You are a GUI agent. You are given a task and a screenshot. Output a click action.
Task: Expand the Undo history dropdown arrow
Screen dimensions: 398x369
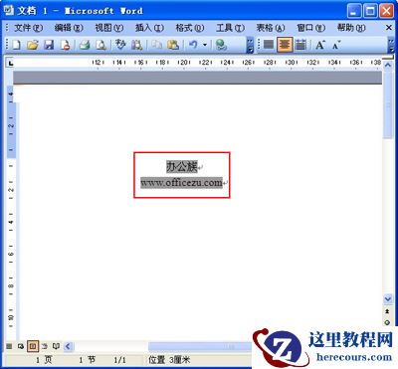pyautogui.click(x=205, y=45)
